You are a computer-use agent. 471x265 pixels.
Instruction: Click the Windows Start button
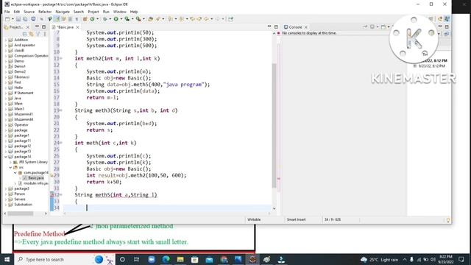click(x=7, y=259)
